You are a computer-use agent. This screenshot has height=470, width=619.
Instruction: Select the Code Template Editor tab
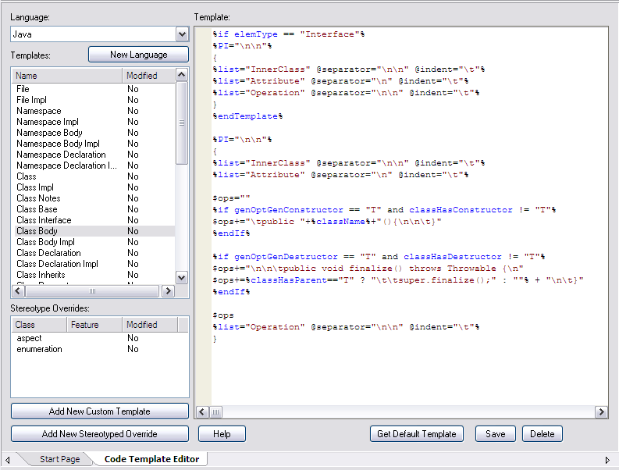[x=151, y=459]
